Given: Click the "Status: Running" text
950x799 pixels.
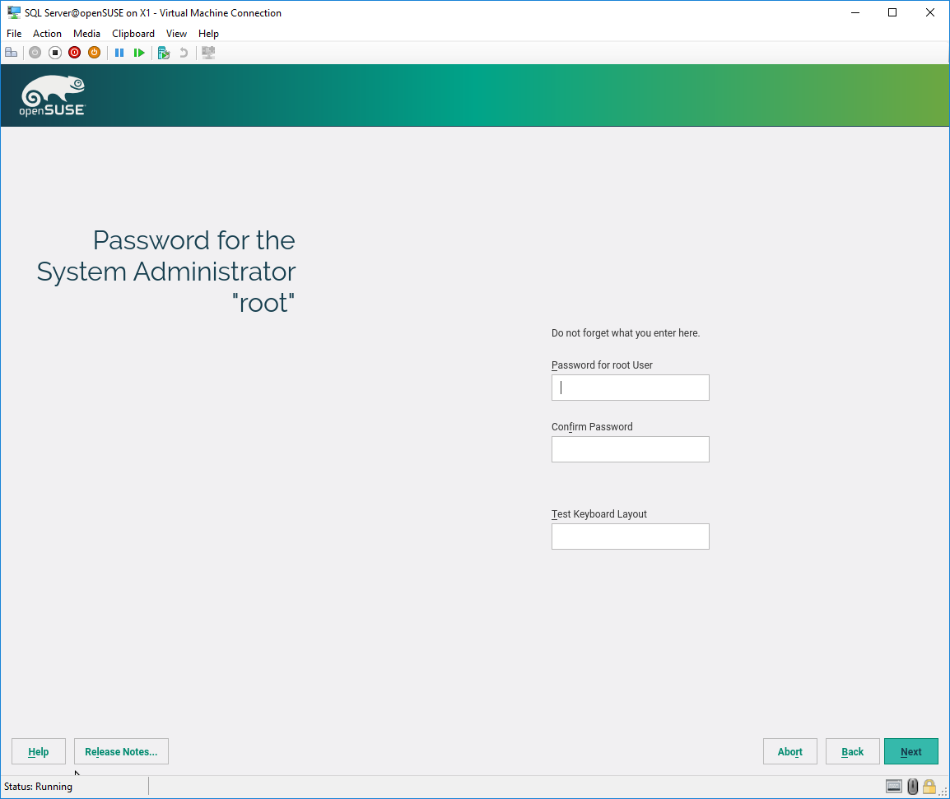Looking at the screenshot, I should point(38,787).
